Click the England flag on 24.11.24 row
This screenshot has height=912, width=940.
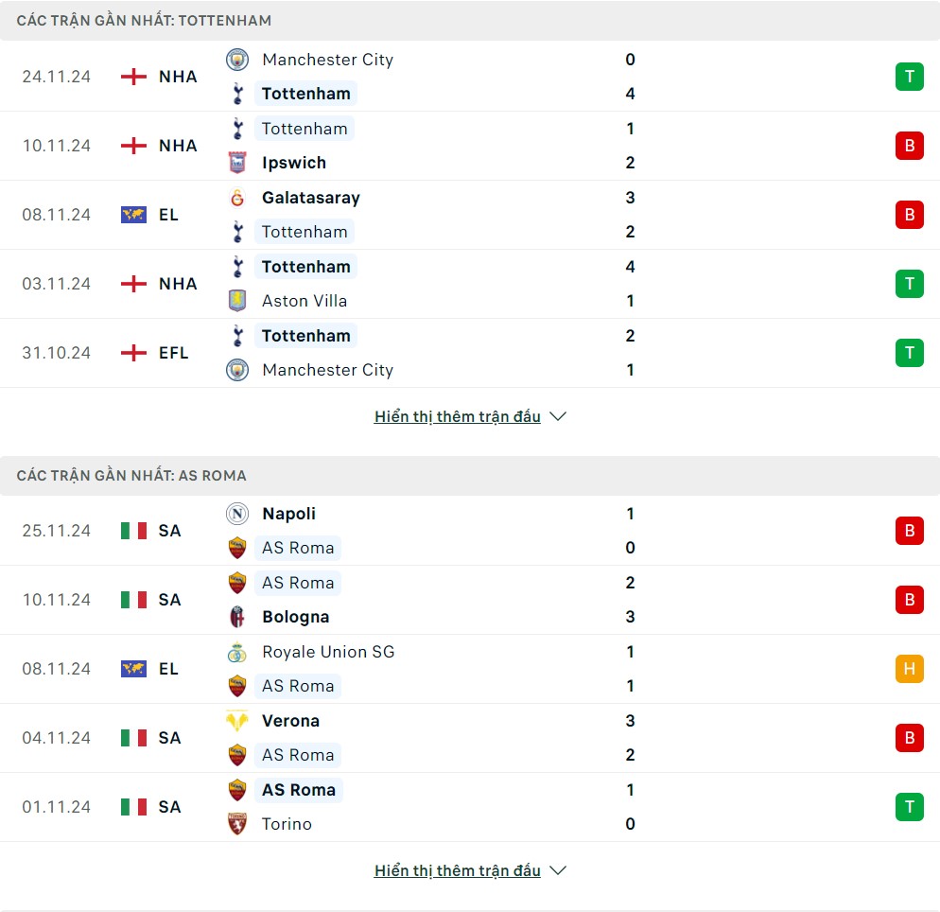(134, 77)
